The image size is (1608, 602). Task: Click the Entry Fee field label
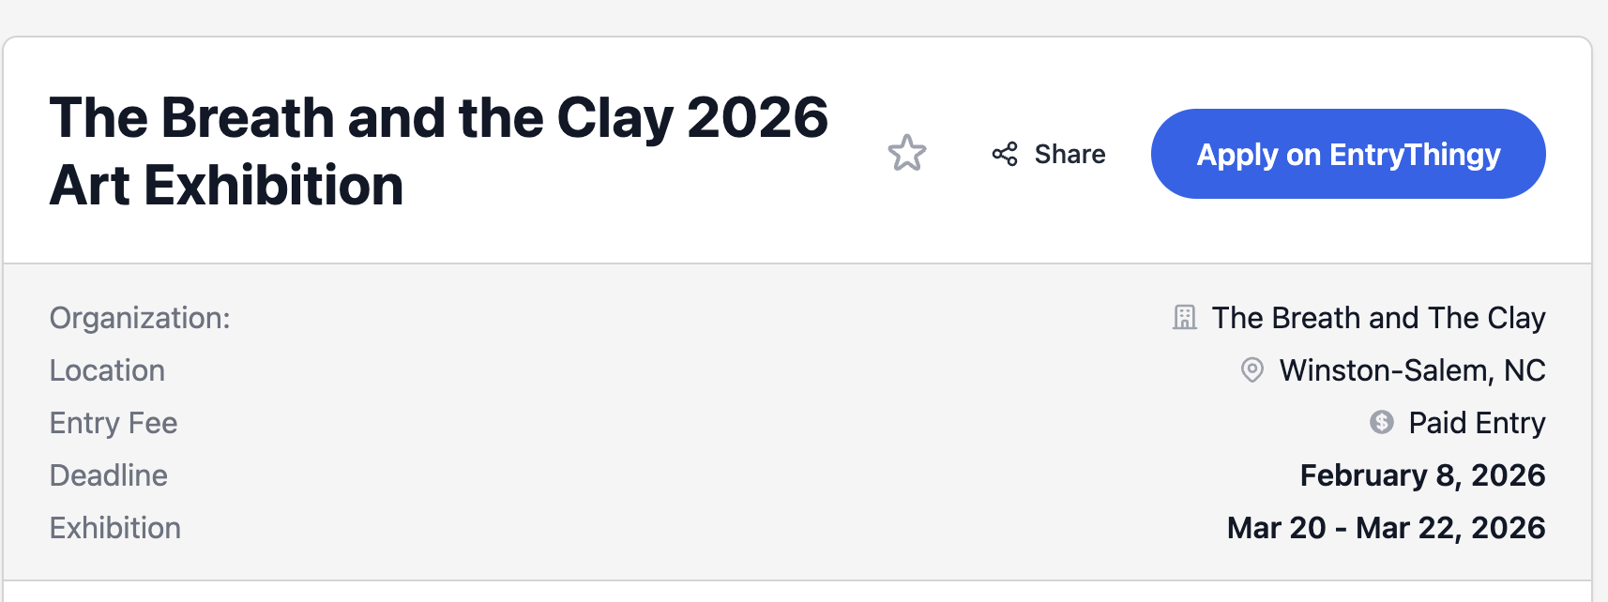click(x=114, y=423)
